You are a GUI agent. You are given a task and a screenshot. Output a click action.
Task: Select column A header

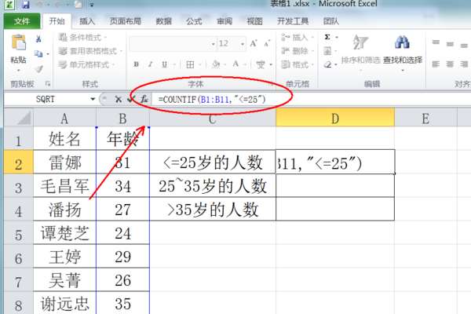pyautogui.click(x=64, y=119)
